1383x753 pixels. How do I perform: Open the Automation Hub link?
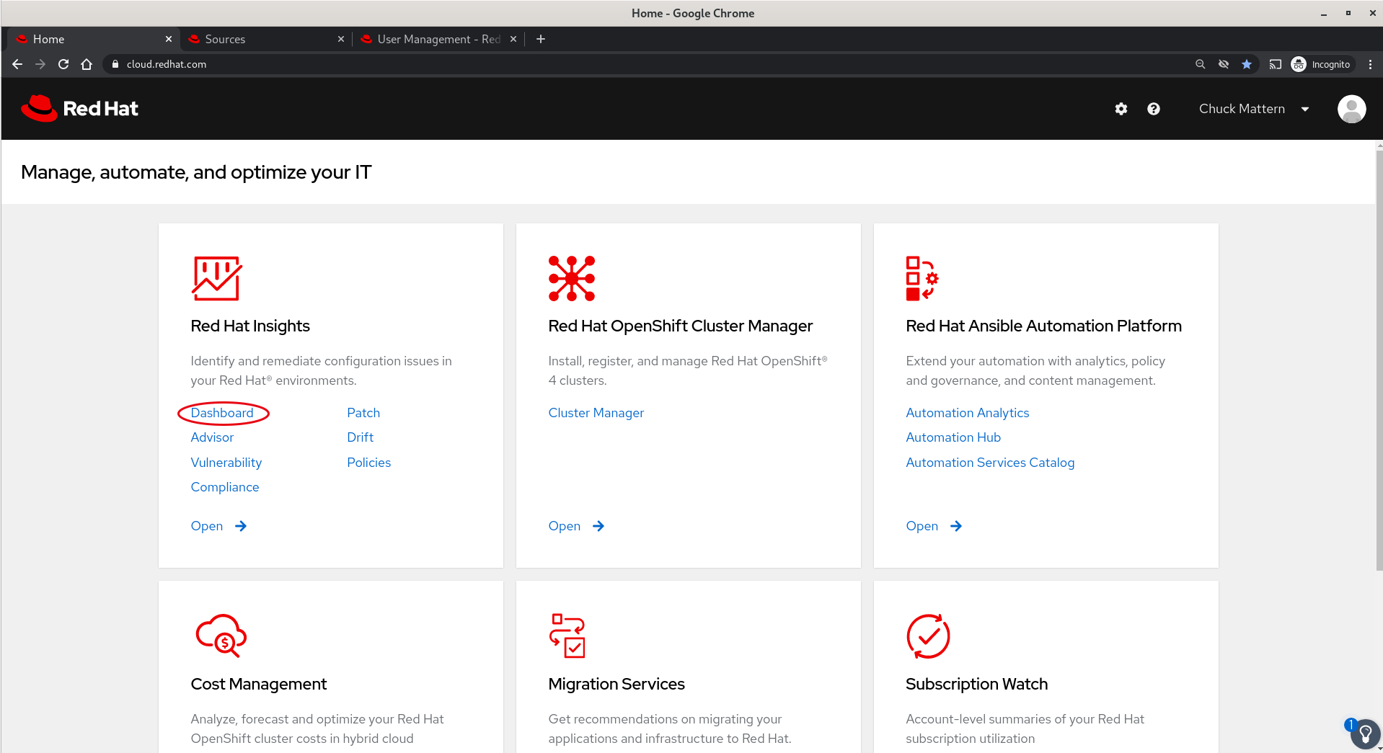click(953, 437)
